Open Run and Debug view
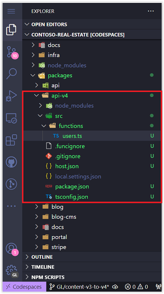The image size is (164, 294). 11,96
